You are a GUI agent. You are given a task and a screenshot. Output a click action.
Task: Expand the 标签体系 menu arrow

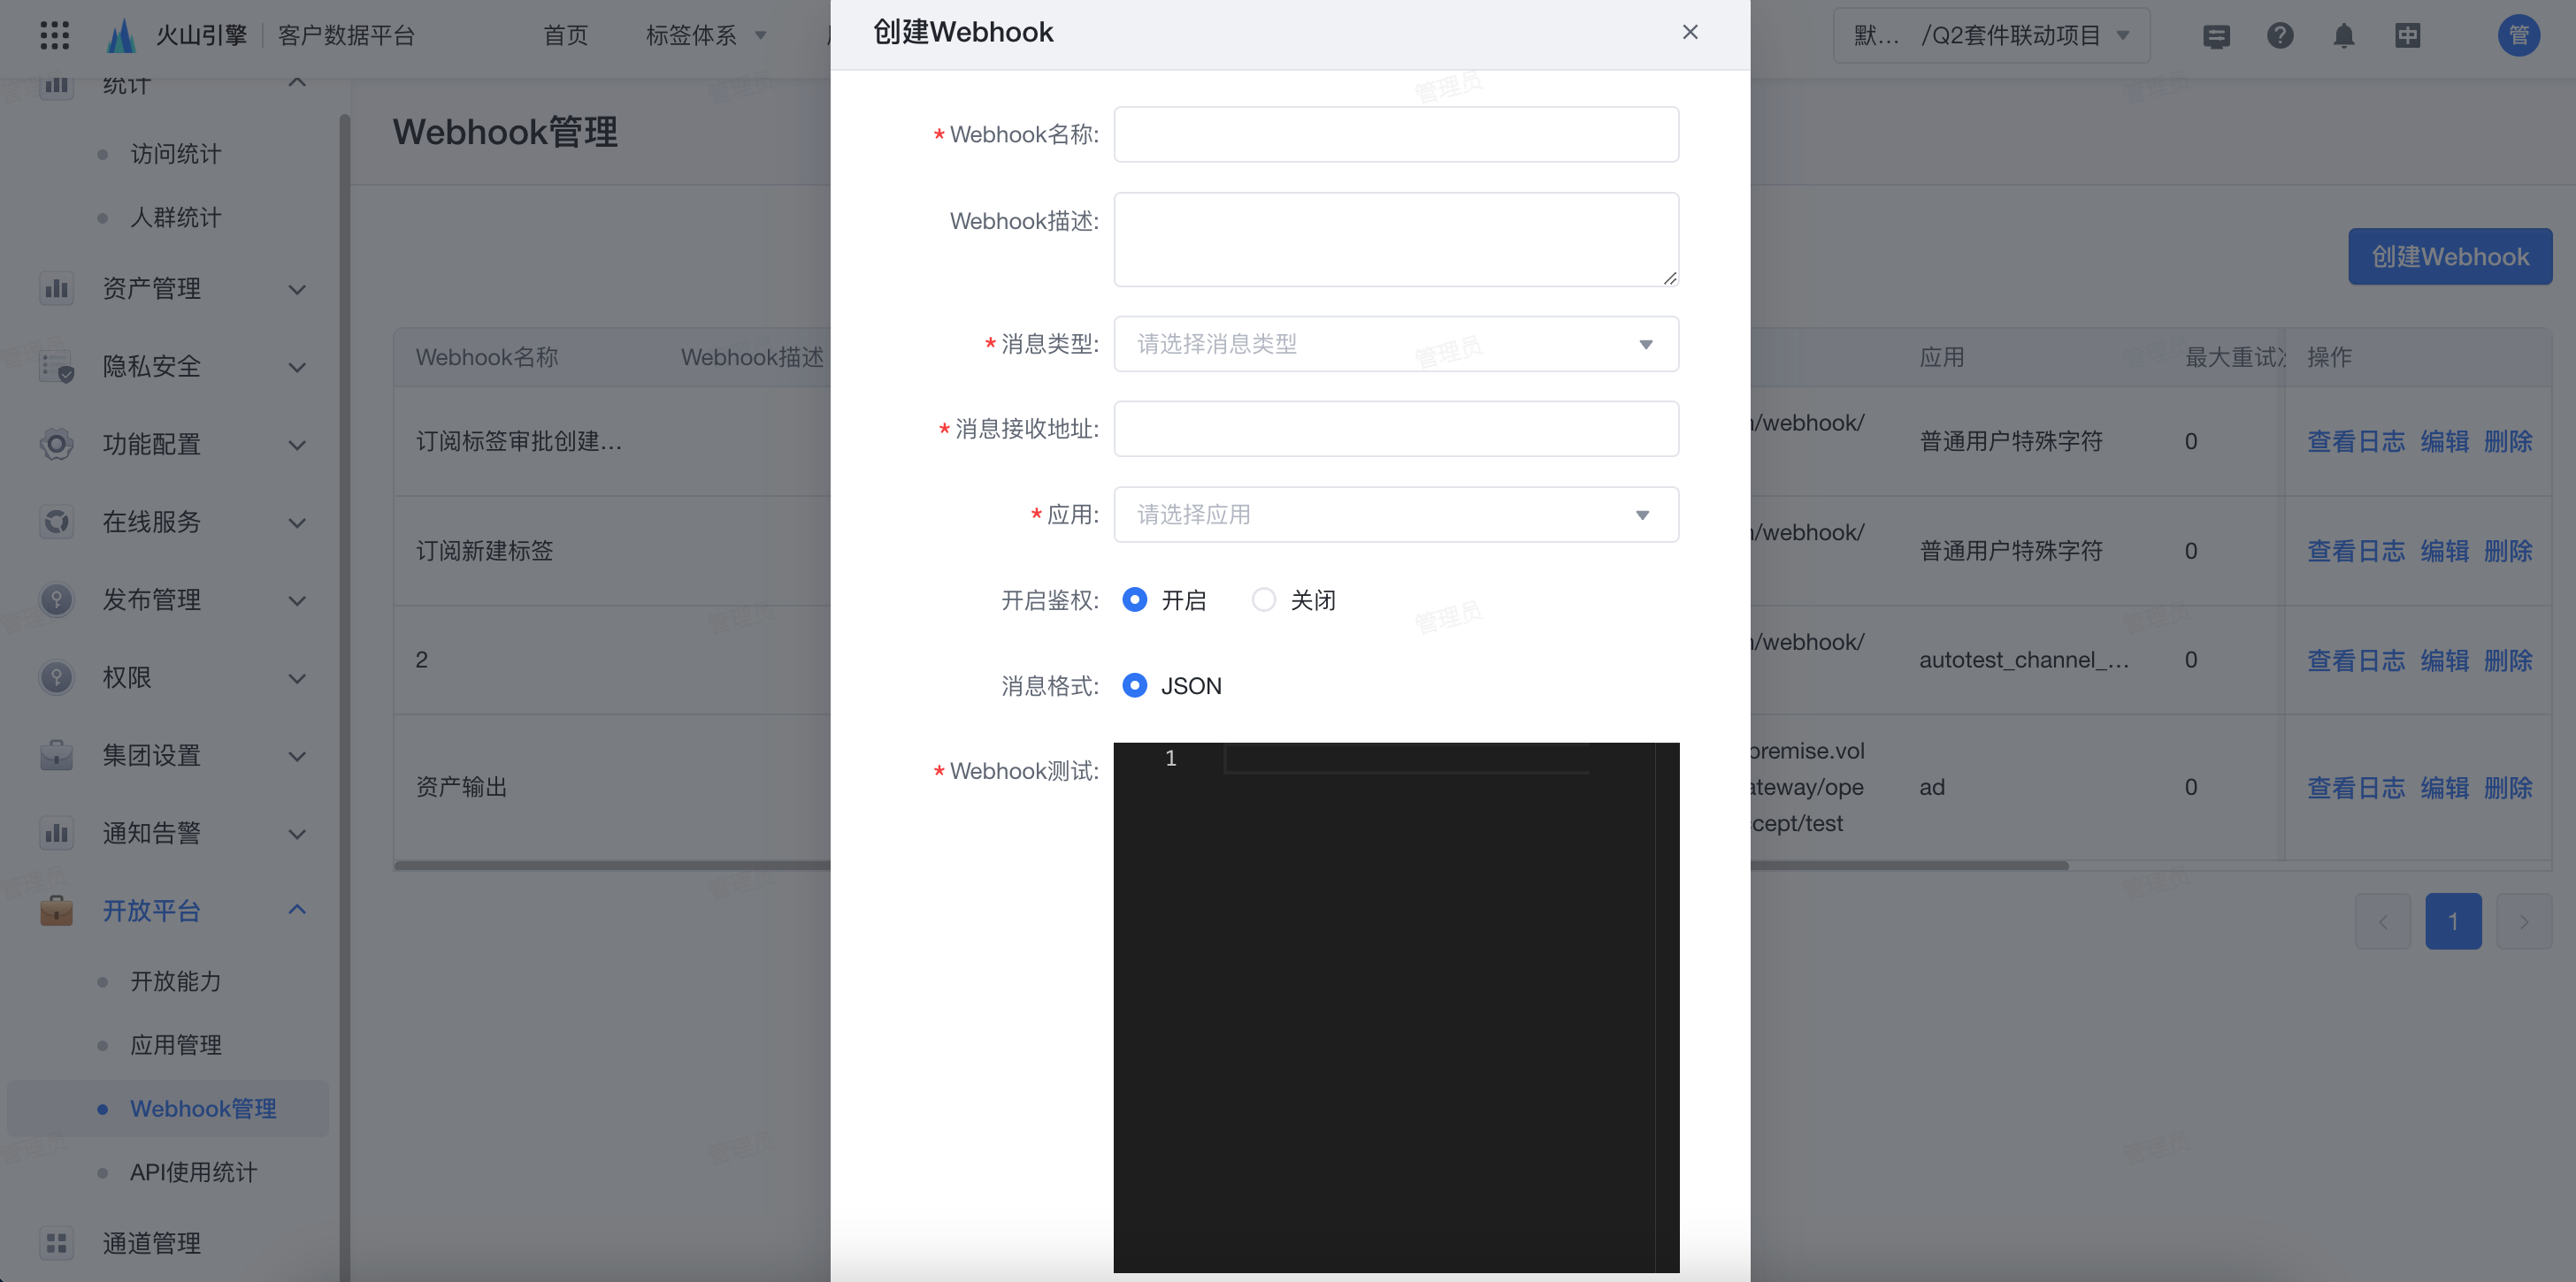pyautogui.click(x=760, y=36)
